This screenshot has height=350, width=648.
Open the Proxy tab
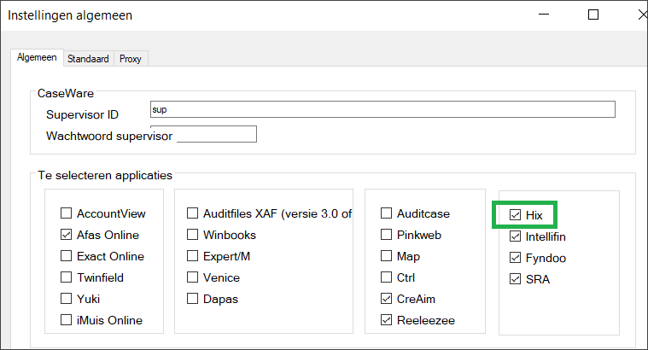130,59
